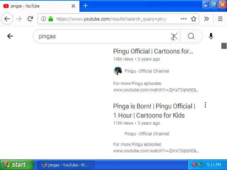Click the red security shield tray icon
The width and height of the screenshot is (227, 170).
point(194,165)
